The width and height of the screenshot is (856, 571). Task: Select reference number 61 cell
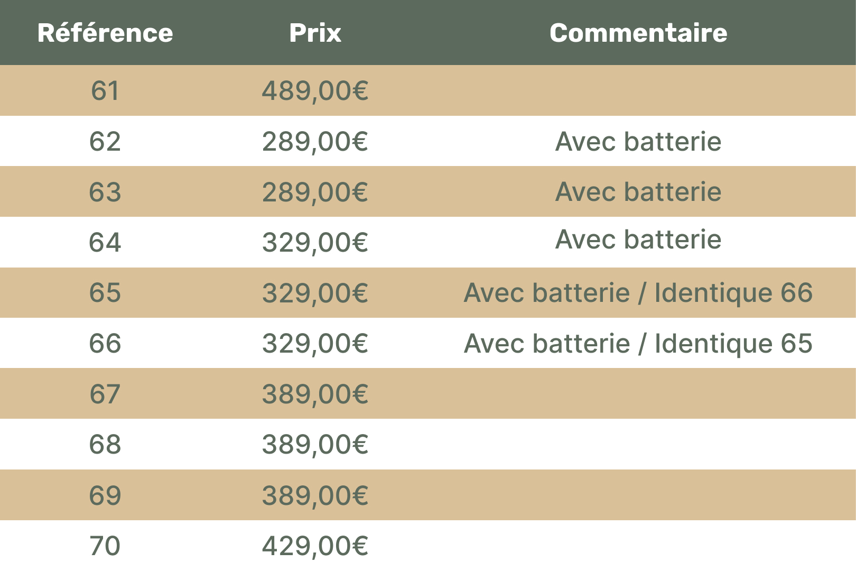(x=105, y=90)
